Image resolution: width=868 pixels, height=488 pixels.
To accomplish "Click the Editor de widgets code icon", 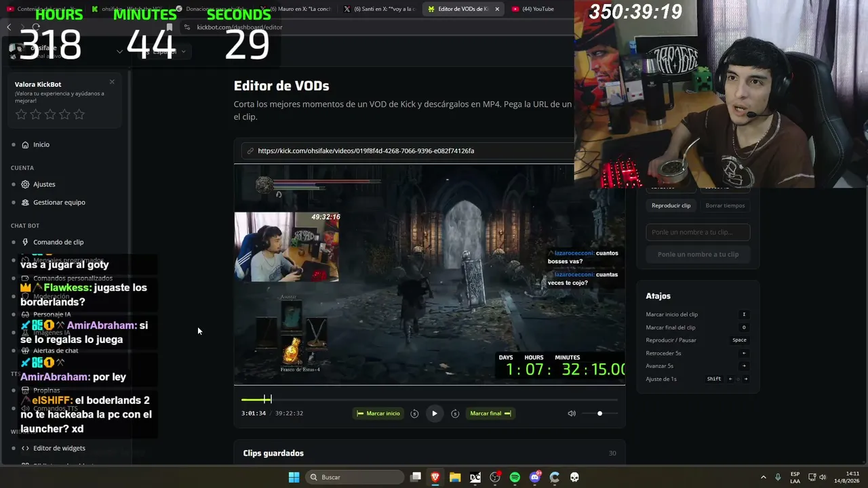I will coord(25,448).
